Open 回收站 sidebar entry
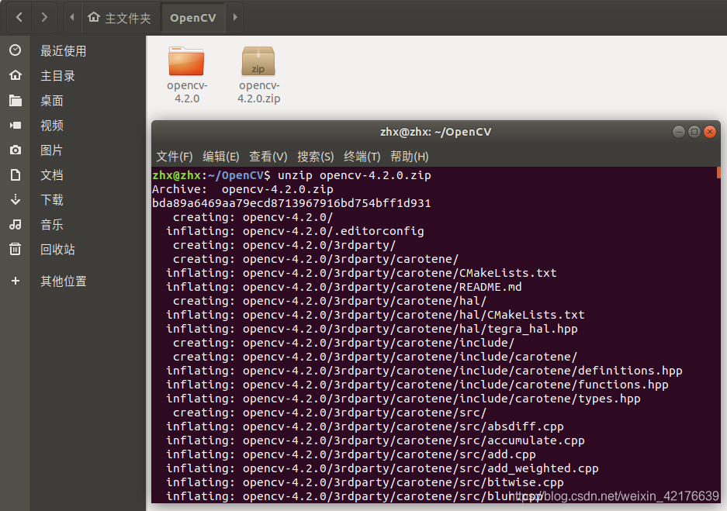This screenshot has width=727, height=511. pos(58,250)
